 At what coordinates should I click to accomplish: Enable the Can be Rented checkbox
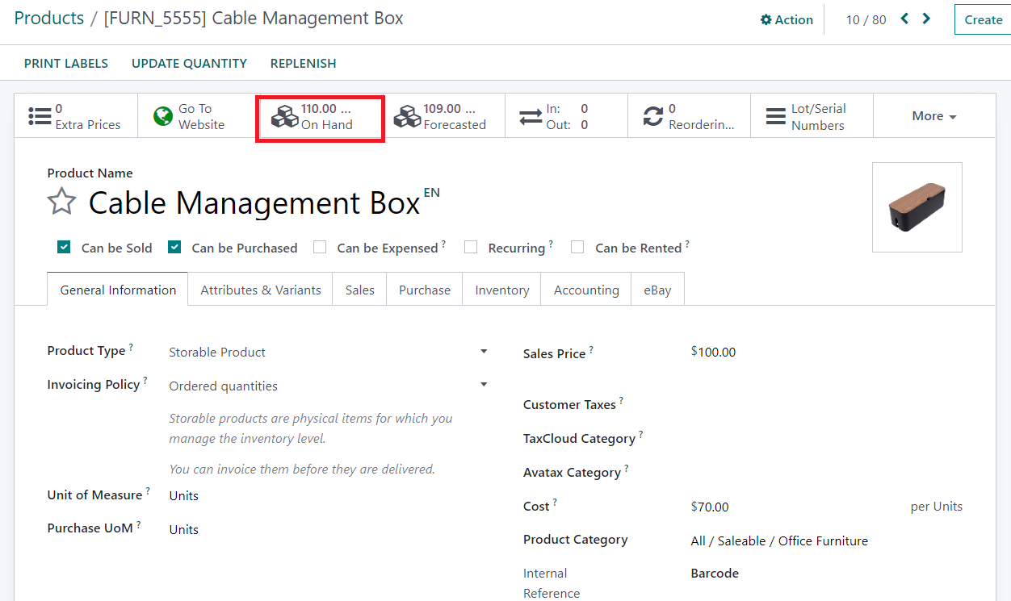(x=577, y=248)
